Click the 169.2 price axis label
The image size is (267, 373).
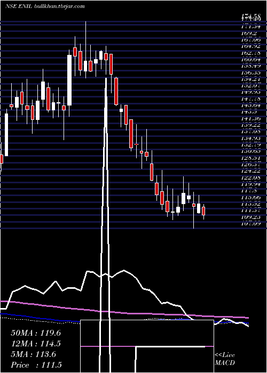click(x=250, y=33)
